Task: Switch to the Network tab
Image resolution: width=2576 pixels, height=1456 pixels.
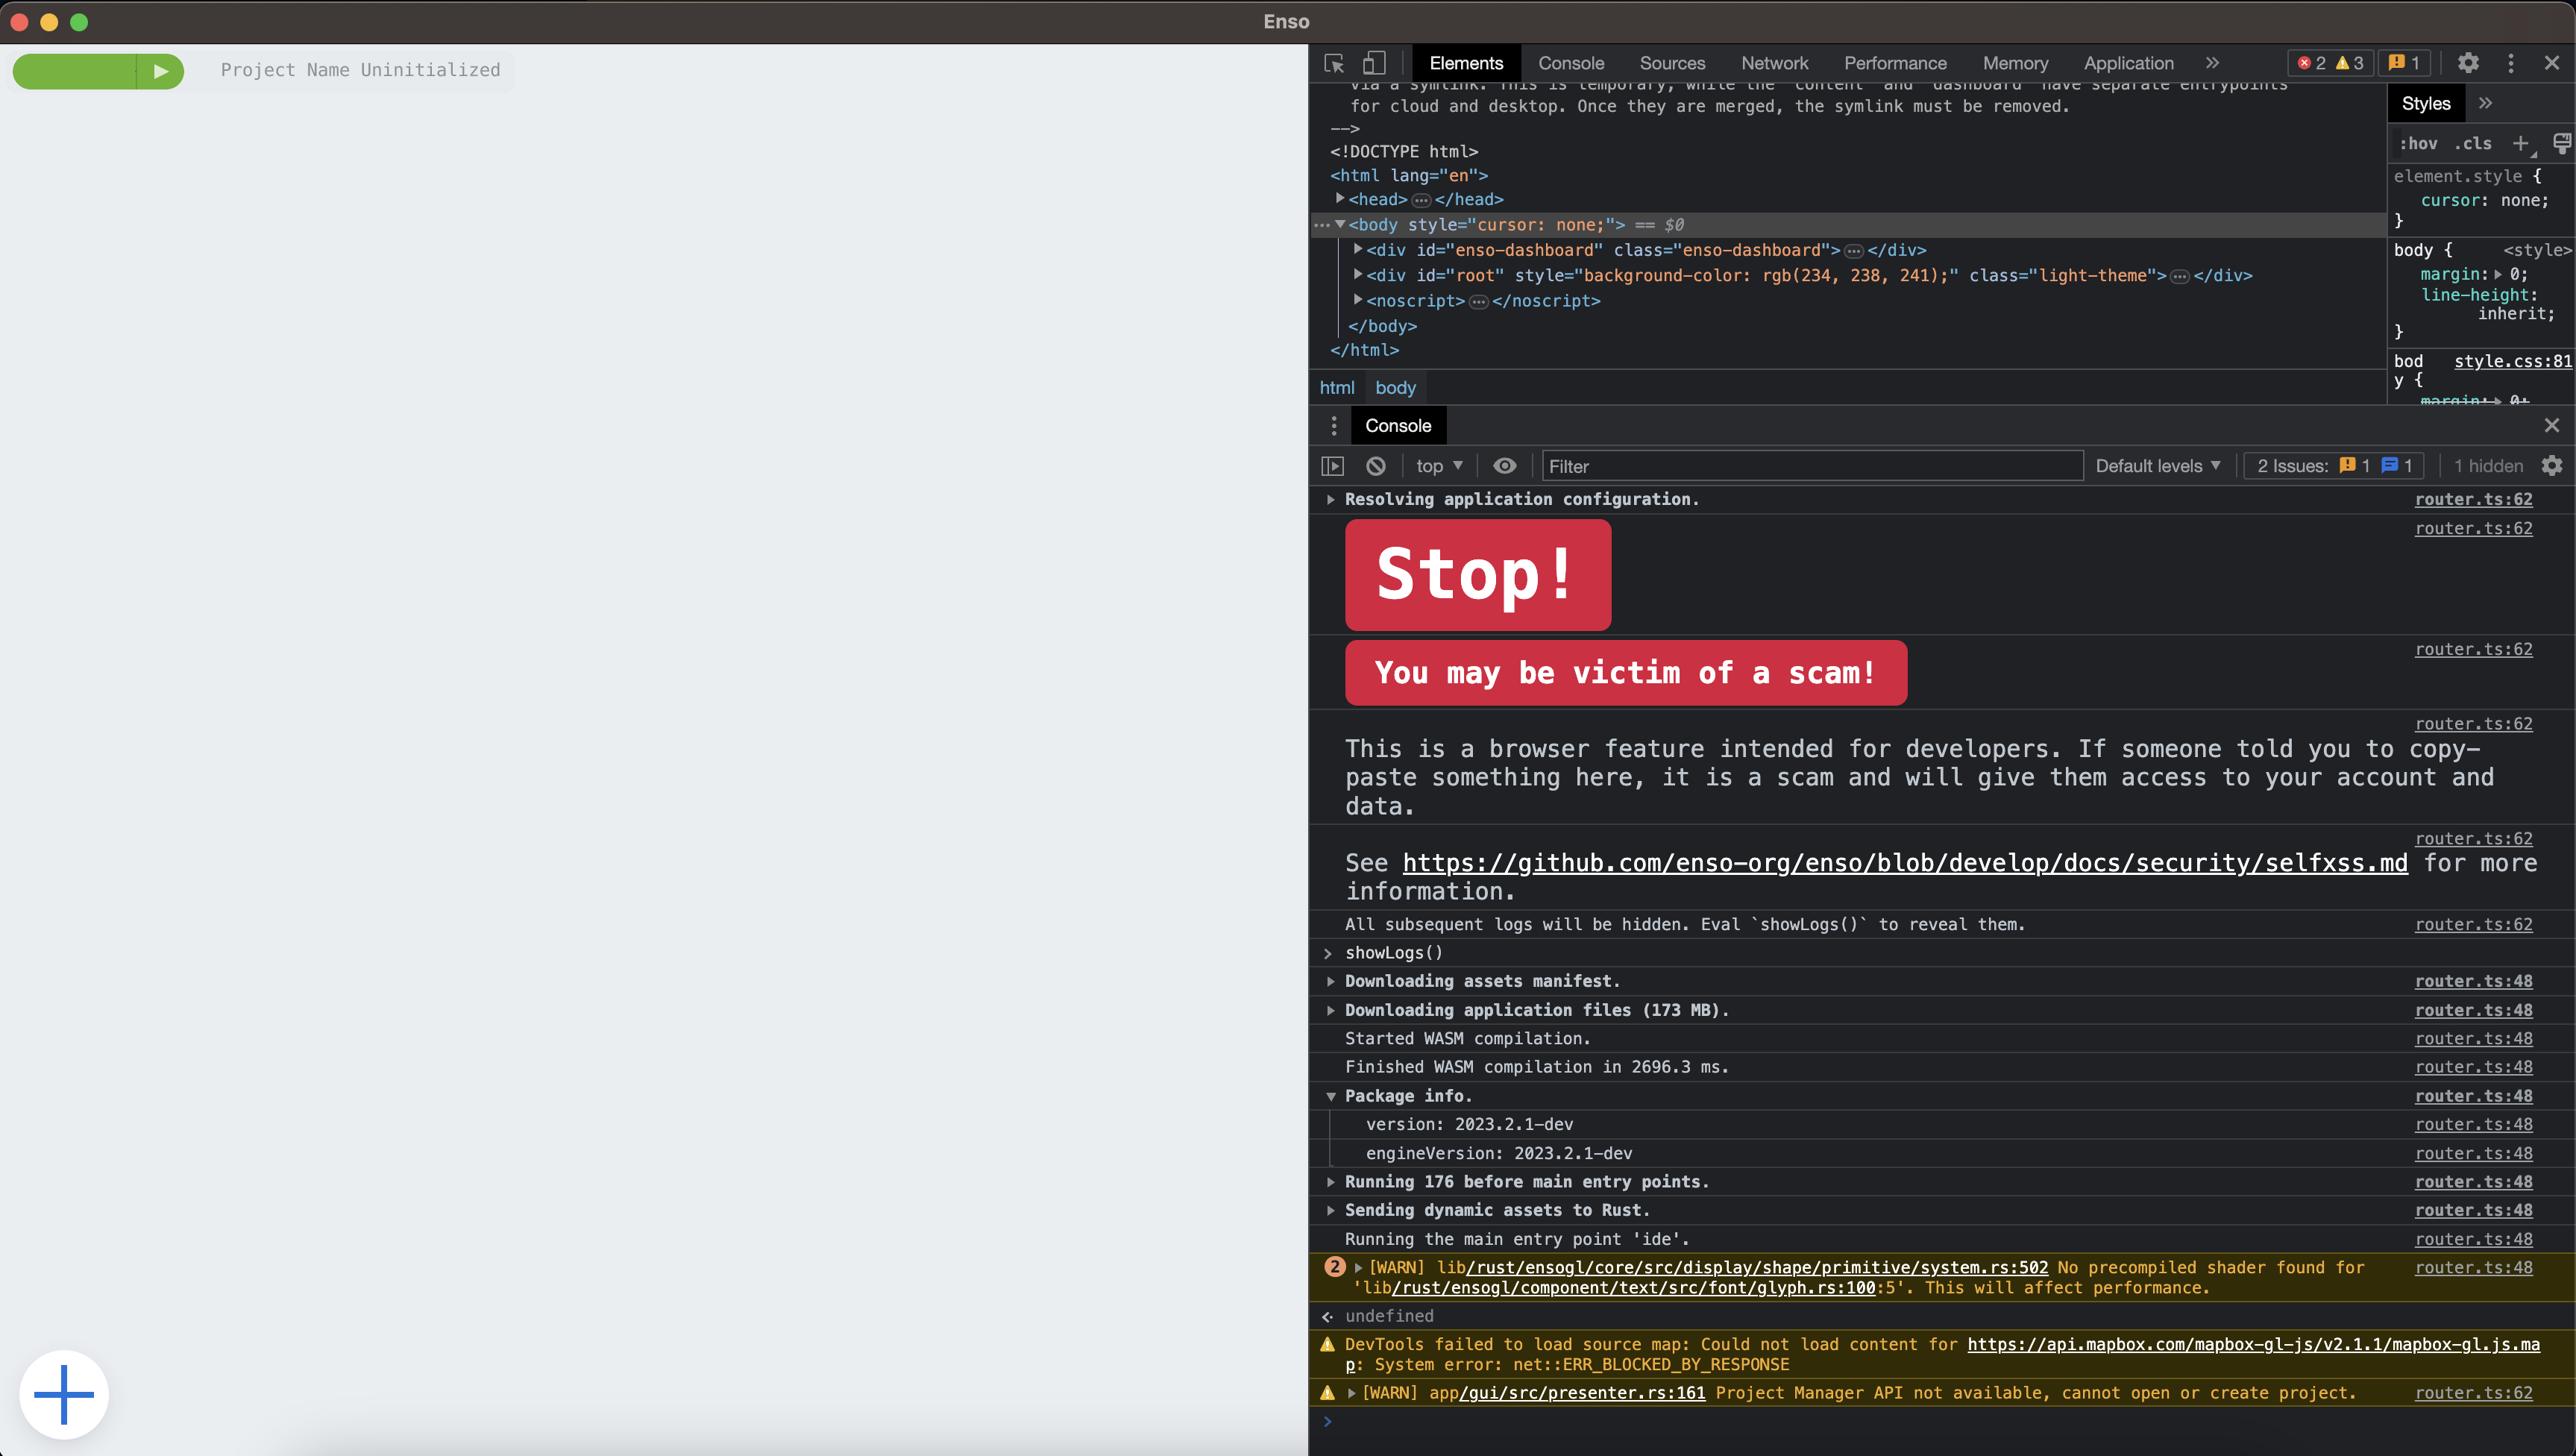Action: [1774, 63]
